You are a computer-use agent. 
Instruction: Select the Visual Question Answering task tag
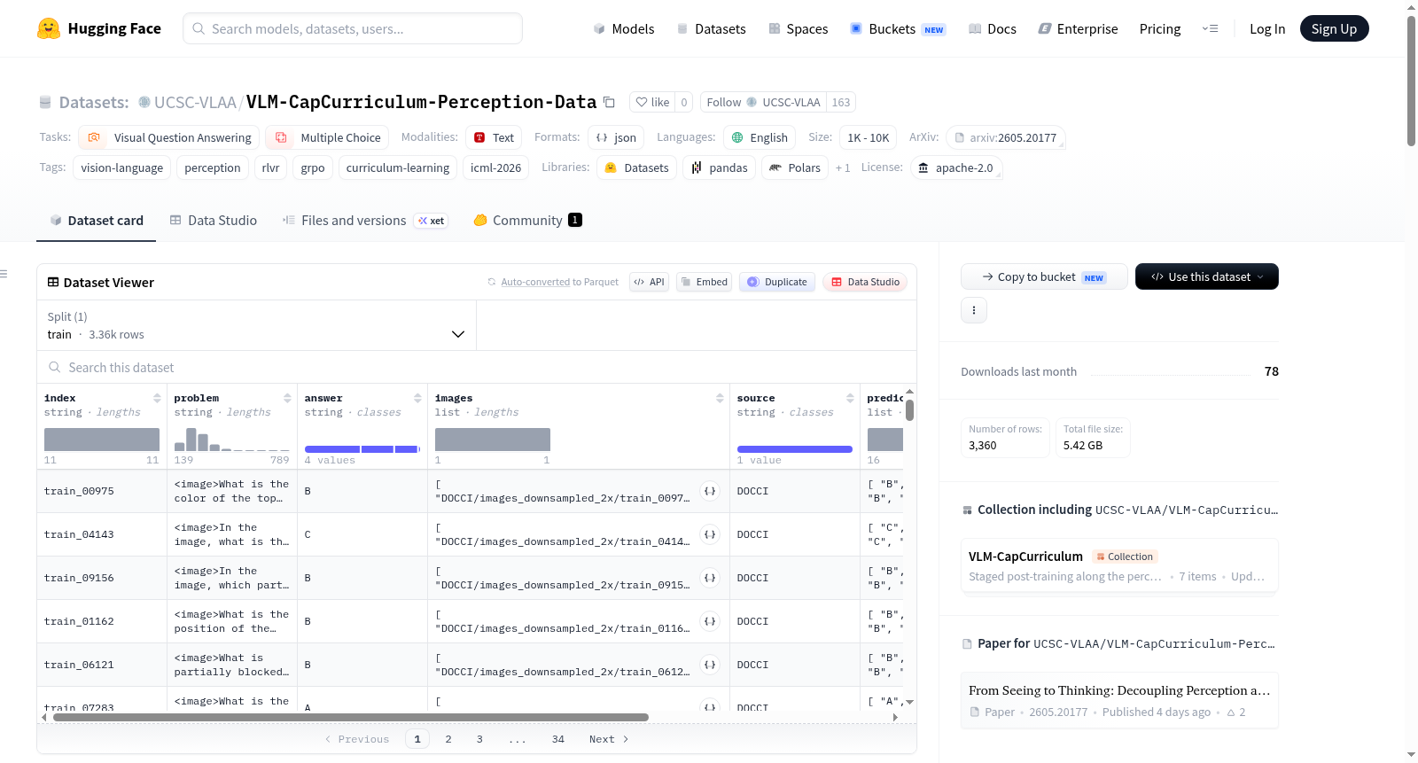click(169, 137)
